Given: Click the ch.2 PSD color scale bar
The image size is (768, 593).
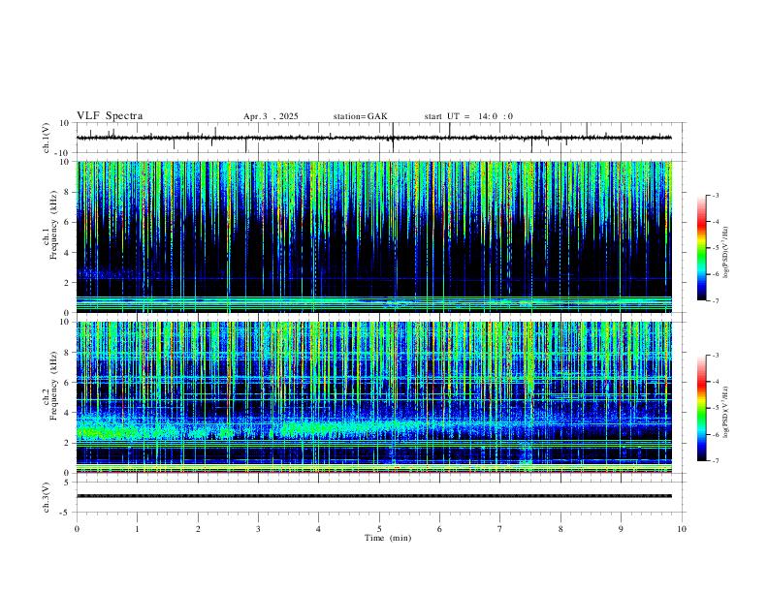Looking at the screenshot, I should tap(702, 408).
